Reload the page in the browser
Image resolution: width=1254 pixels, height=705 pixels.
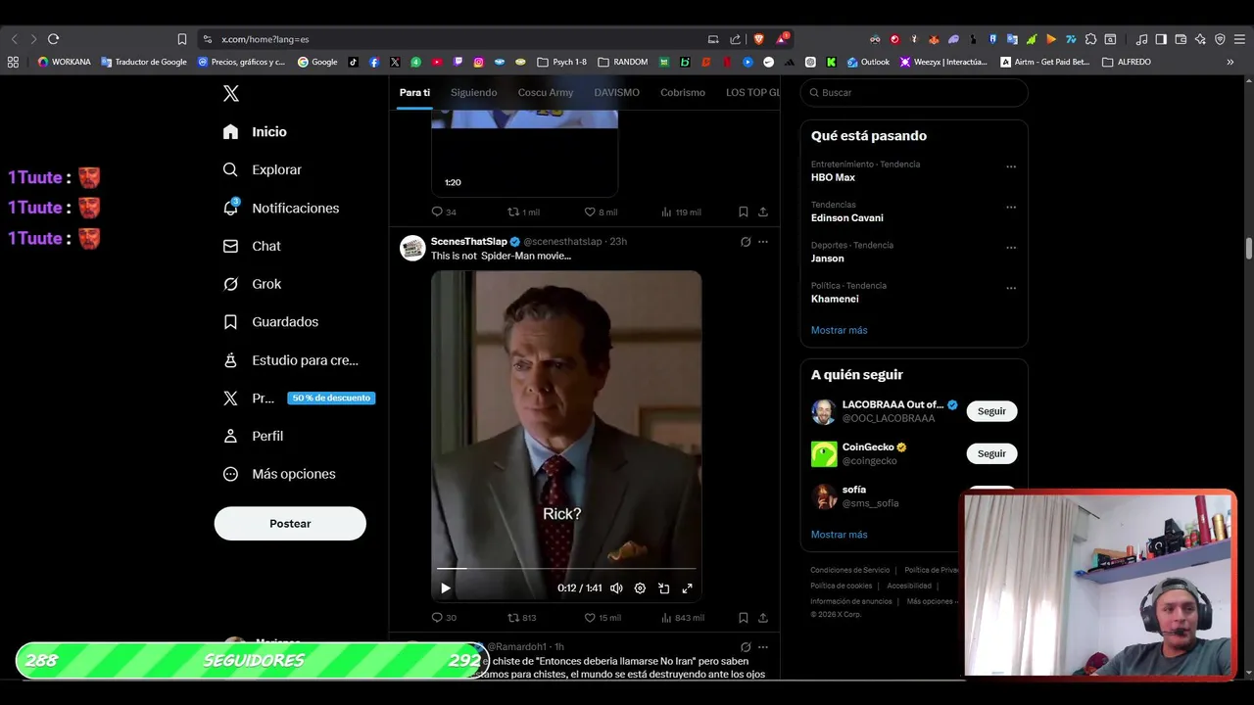53,39
